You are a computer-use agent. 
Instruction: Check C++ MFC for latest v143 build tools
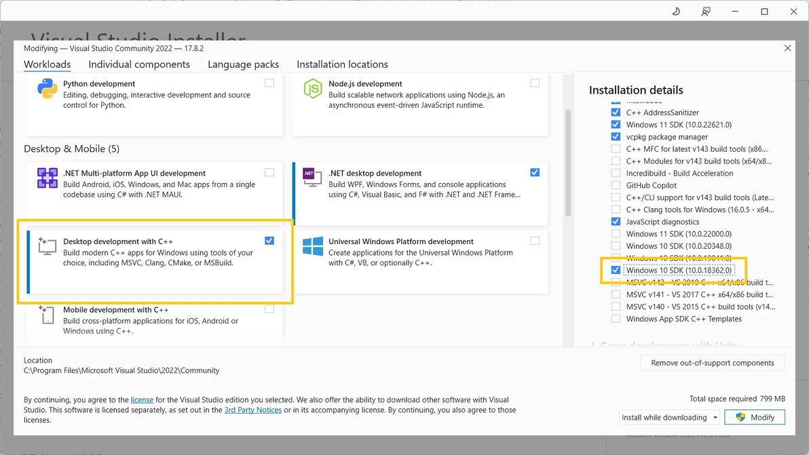[616, 149]
